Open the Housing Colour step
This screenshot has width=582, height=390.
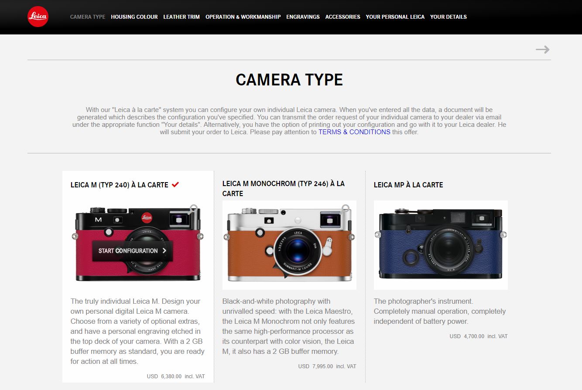click(x=134, y=17)
